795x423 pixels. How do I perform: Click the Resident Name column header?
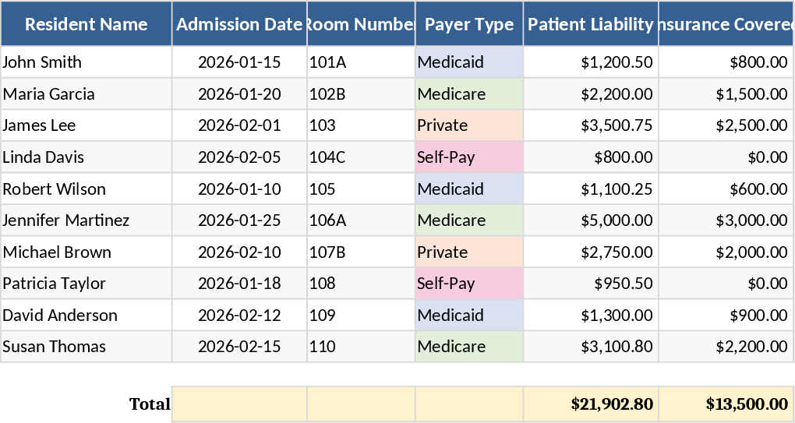pyautogui.click(x=86, y=24)
